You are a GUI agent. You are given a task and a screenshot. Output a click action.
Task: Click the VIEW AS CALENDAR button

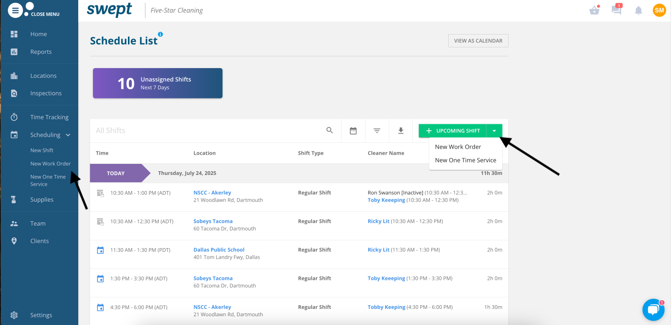coord(478,41)
